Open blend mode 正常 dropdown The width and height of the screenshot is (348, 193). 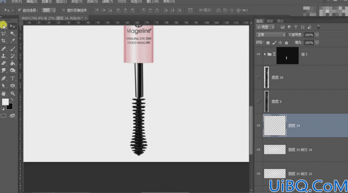coord(271,35)
